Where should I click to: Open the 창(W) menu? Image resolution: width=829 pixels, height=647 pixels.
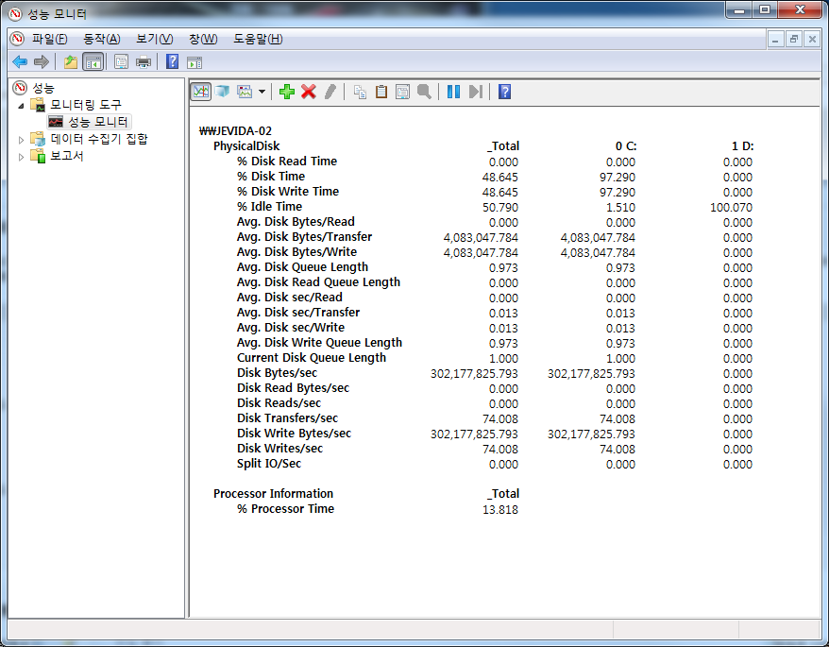[x=203, y=39]
